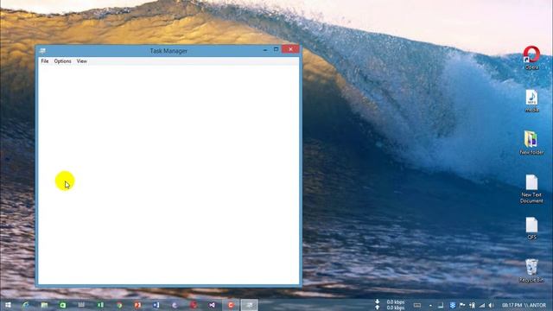
Task: Open Visual Studio from the taskbar
Action: (212, 305)
